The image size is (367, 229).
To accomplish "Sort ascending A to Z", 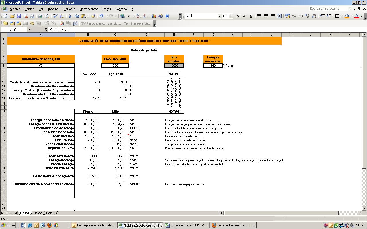I will pyautogui.click(x=139, y=16).
